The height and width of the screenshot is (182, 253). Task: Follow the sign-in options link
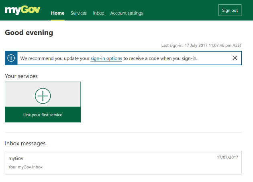(106, 58)
